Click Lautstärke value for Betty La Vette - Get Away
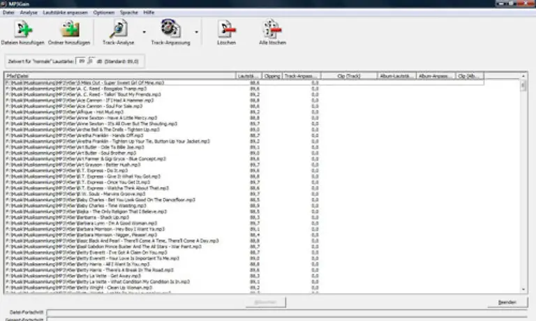The width and height of the screenshot is (536, 321). (255, 276)
